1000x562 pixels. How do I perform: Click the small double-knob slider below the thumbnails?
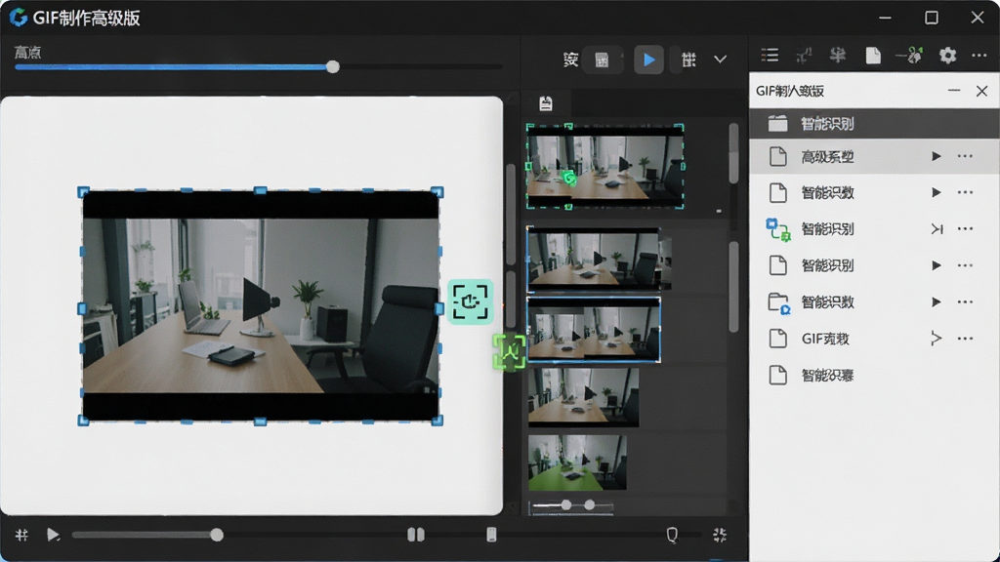coord(571,505)
